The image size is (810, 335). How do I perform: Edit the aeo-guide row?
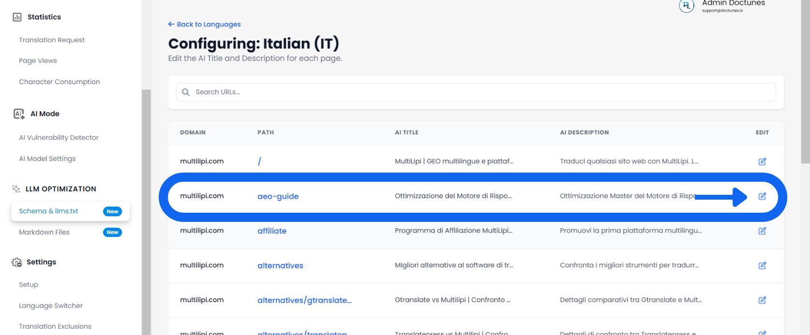[762, 196]
